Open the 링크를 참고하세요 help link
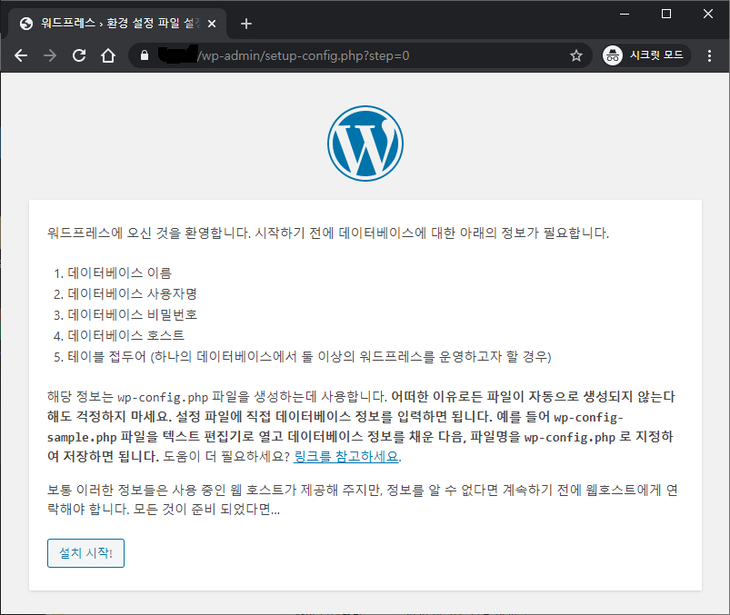 [x=347, y=456]
